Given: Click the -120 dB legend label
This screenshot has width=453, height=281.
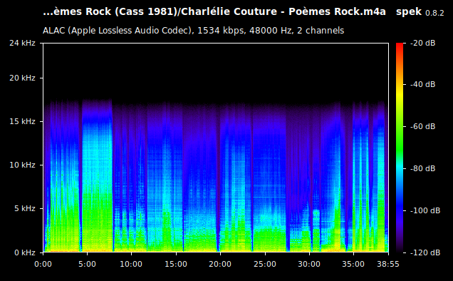Looking at the screenshot, I should pyautogui.click(x=425, y=252).
